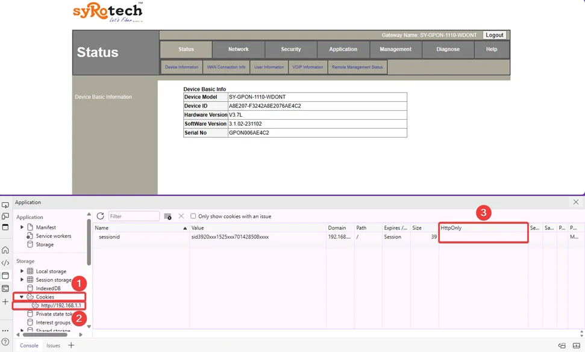Click the syrotech logo
The width and height of the screenshot is (585, 352).
(108, 12)
